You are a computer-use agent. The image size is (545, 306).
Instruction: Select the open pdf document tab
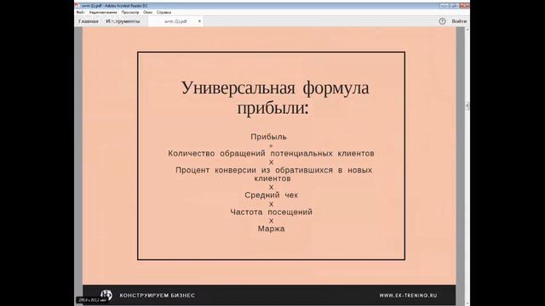point(175,21)
